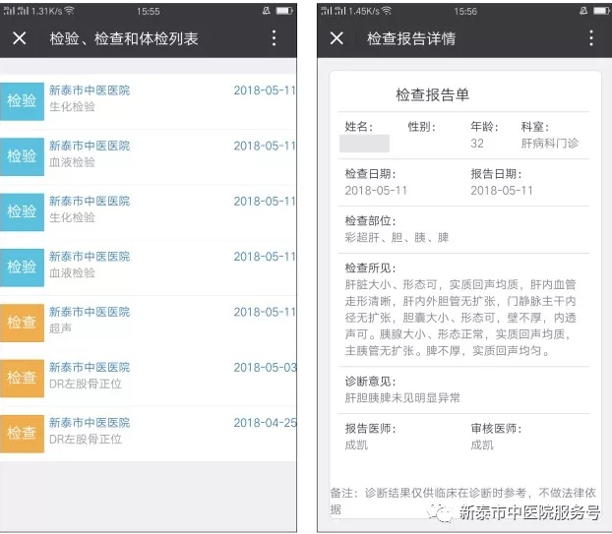Tap the 肝病科门诊 department text
The width and height of the screenshot is (612, 534).
(550, 144)
